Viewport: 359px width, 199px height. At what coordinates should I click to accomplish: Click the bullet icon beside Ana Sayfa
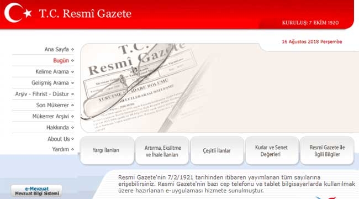pos(72,49)
